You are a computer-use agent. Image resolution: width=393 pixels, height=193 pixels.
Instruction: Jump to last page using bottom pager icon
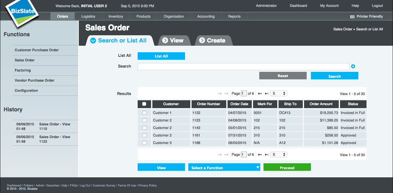pos(267,155)
